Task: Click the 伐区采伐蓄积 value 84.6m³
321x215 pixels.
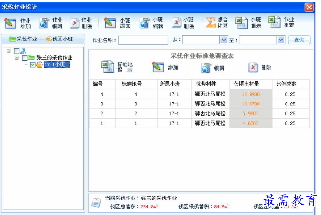Action: point(221,207)
